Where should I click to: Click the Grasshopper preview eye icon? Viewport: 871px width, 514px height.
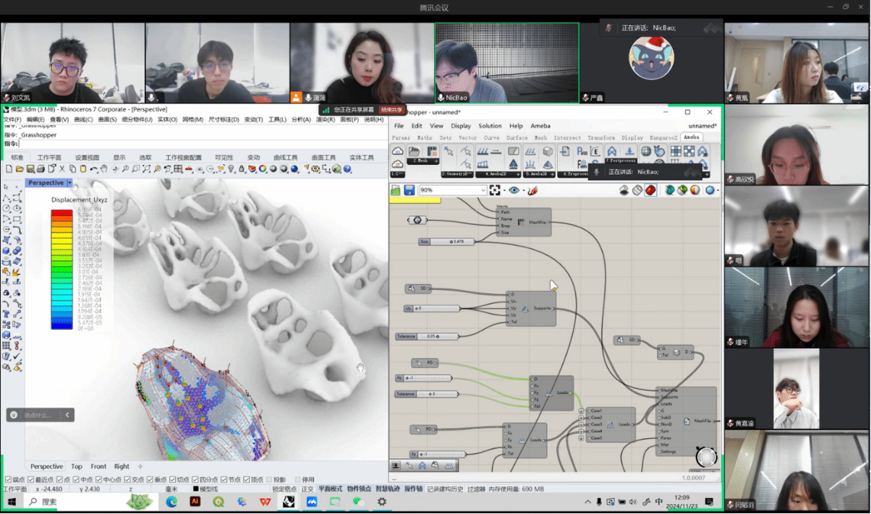(x=514, y=190)
